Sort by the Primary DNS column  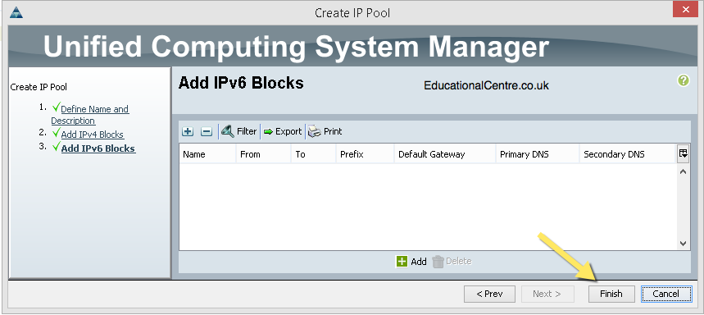point(538,154)
